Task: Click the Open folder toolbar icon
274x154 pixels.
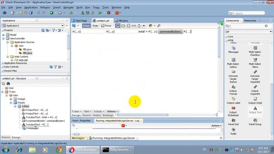Action: tap(21, 13)
